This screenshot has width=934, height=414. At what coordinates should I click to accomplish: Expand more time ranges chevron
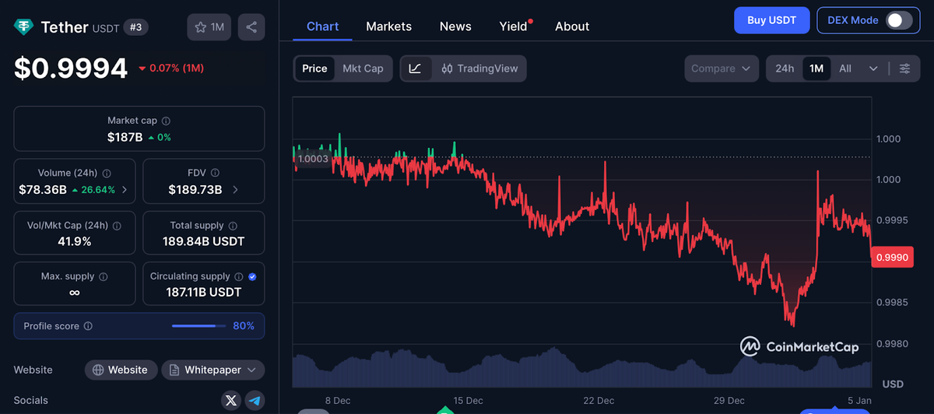[x=873, y=68]
